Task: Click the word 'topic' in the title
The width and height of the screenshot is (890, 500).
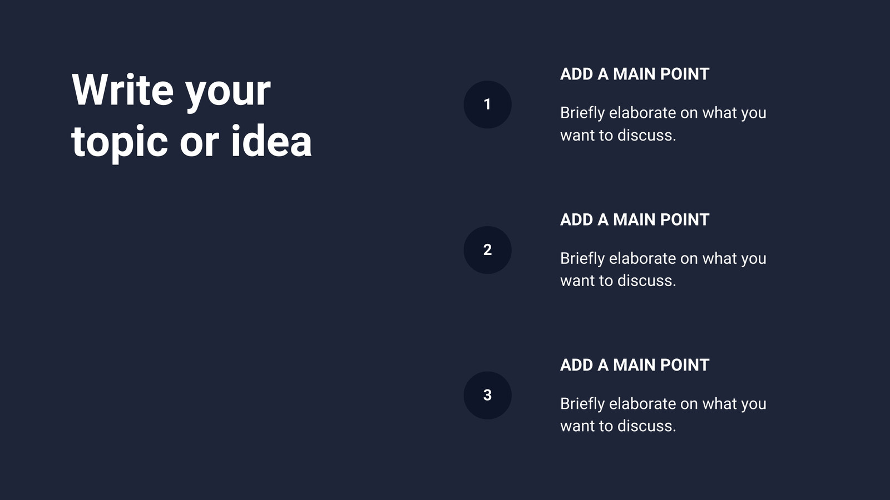Action: (120, 143)
